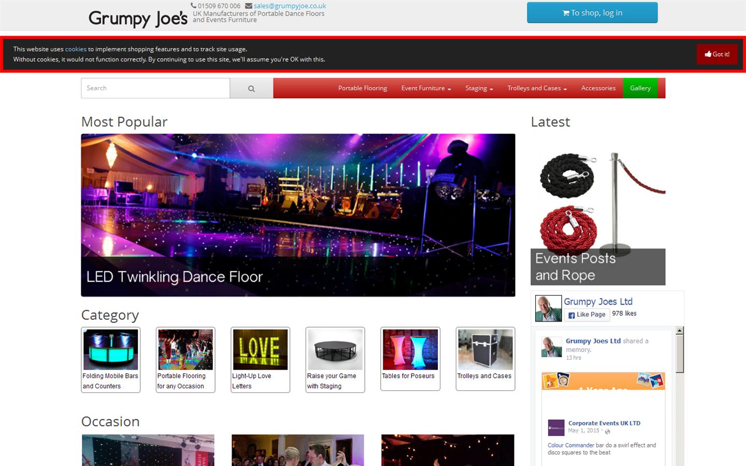Open Grumpy Joes Ltd post author link
This screenshot has height=466, width=746.
coord(593,341)
